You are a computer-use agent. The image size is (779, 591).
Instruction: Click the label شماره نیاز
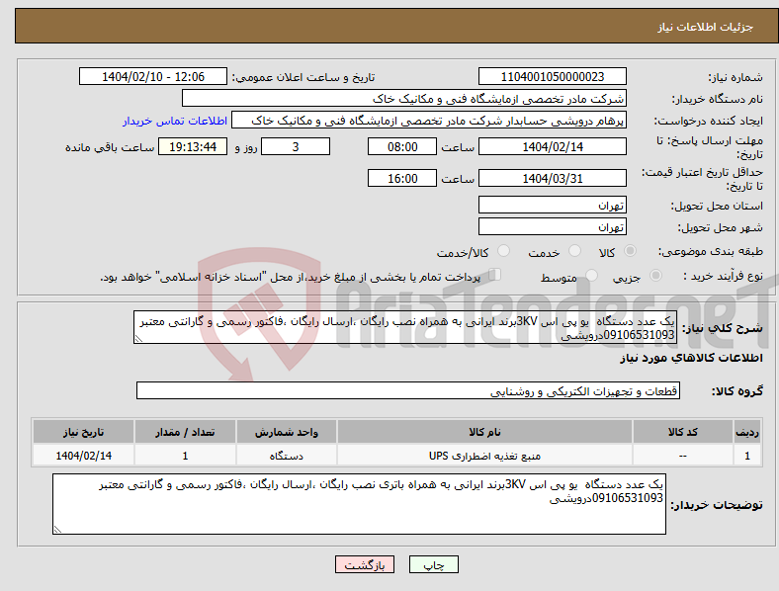coord(736,77)
